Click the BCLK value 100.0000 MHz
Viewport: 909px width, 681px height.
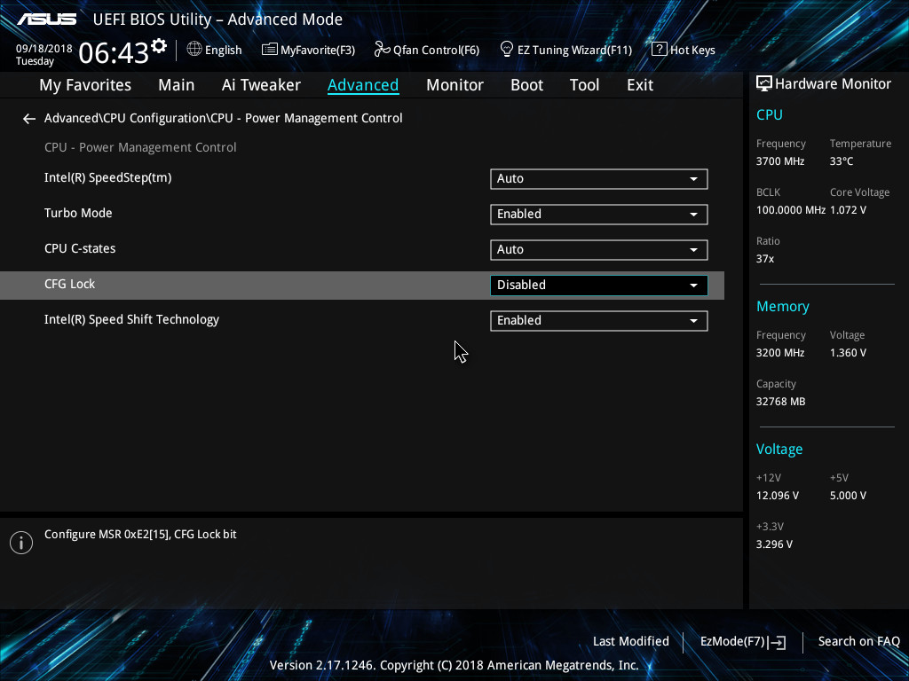coord(791,210)
